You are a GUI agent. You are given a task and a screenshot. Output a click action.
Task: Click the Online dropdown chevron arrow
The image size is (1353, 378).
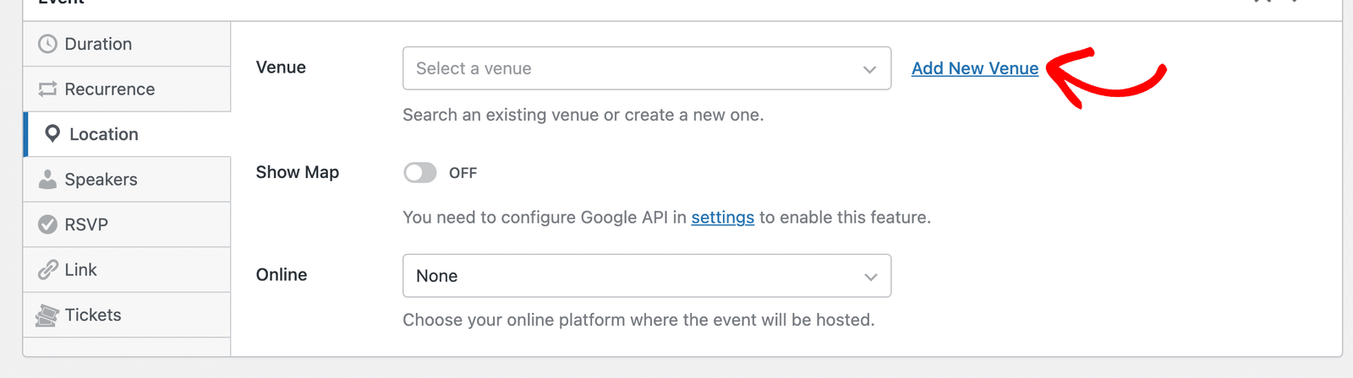(870, 277)
